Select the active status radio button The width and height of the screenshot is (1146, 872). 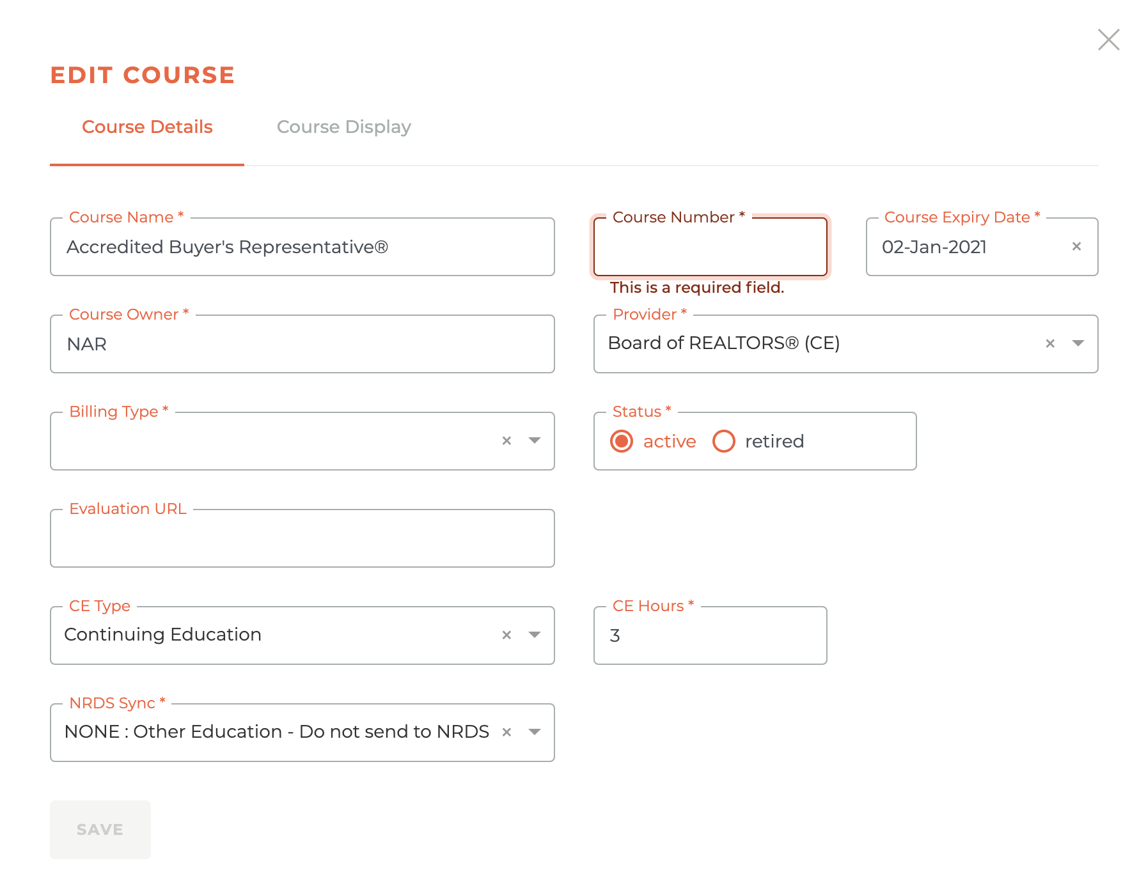(622, 441)
